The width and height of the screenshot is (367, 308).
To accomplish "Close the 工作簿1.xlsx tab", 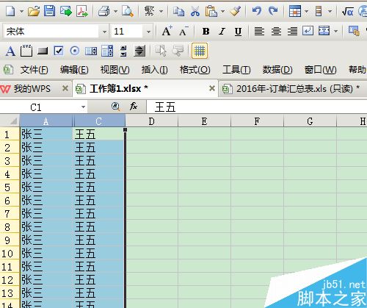I will pos(212,88).
